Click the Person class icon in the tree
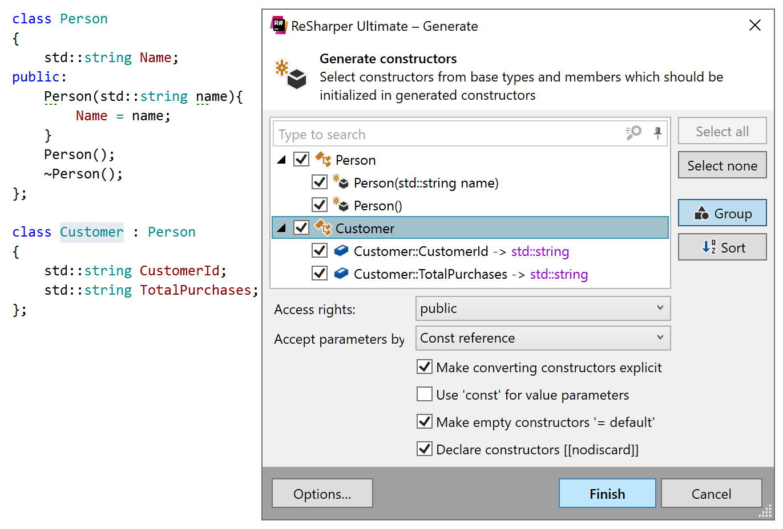 (x=324, y=160)
